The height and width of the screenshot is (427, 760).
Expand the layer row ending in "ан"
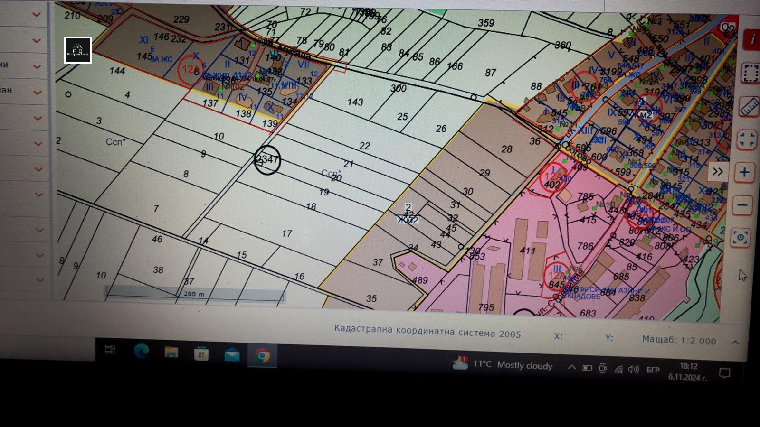(x=37, y=92)
